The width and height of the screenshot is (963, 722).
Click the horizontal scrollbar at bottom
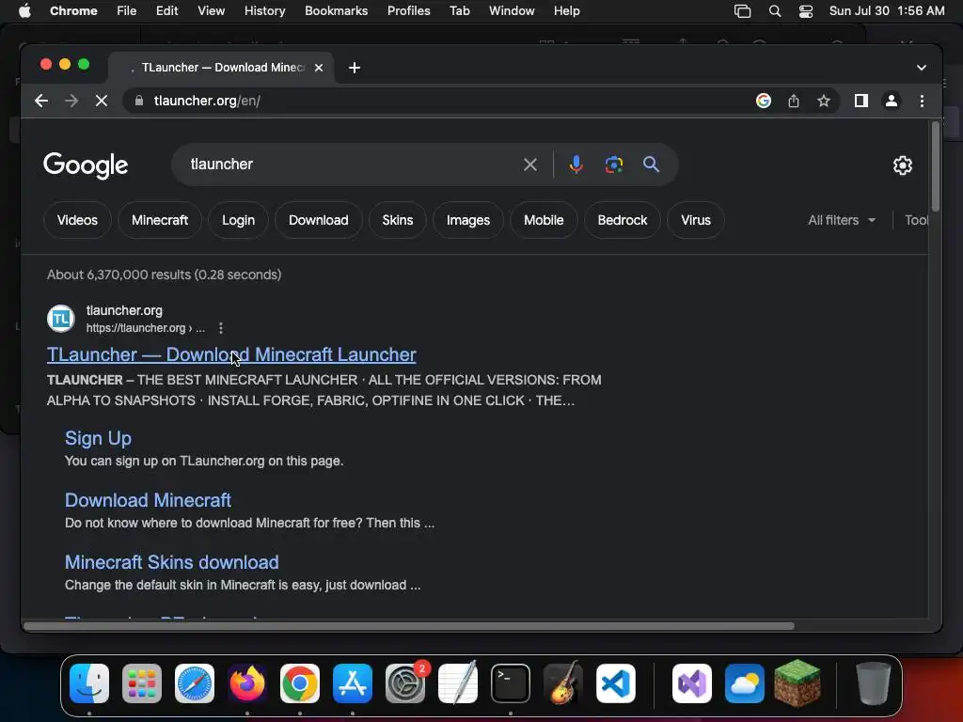[x=409, y=626]
